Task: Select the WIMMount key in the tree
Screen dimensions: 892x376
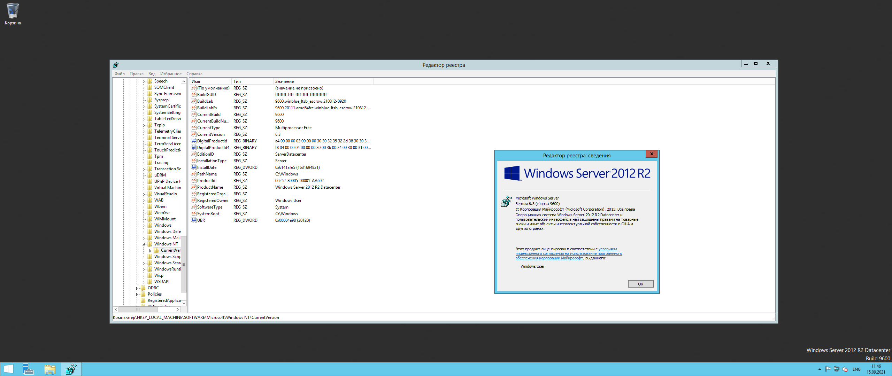Action: (x=165, y=219)
